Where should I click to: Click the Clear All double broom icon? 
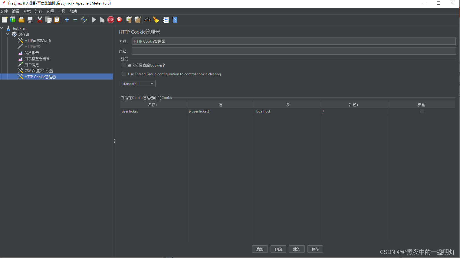click(138, 20)
